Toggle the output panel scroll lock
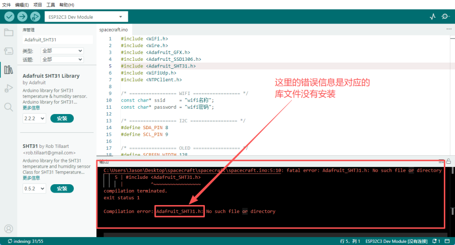The width and height of the screenshot is (455, 245). (449, 162)
